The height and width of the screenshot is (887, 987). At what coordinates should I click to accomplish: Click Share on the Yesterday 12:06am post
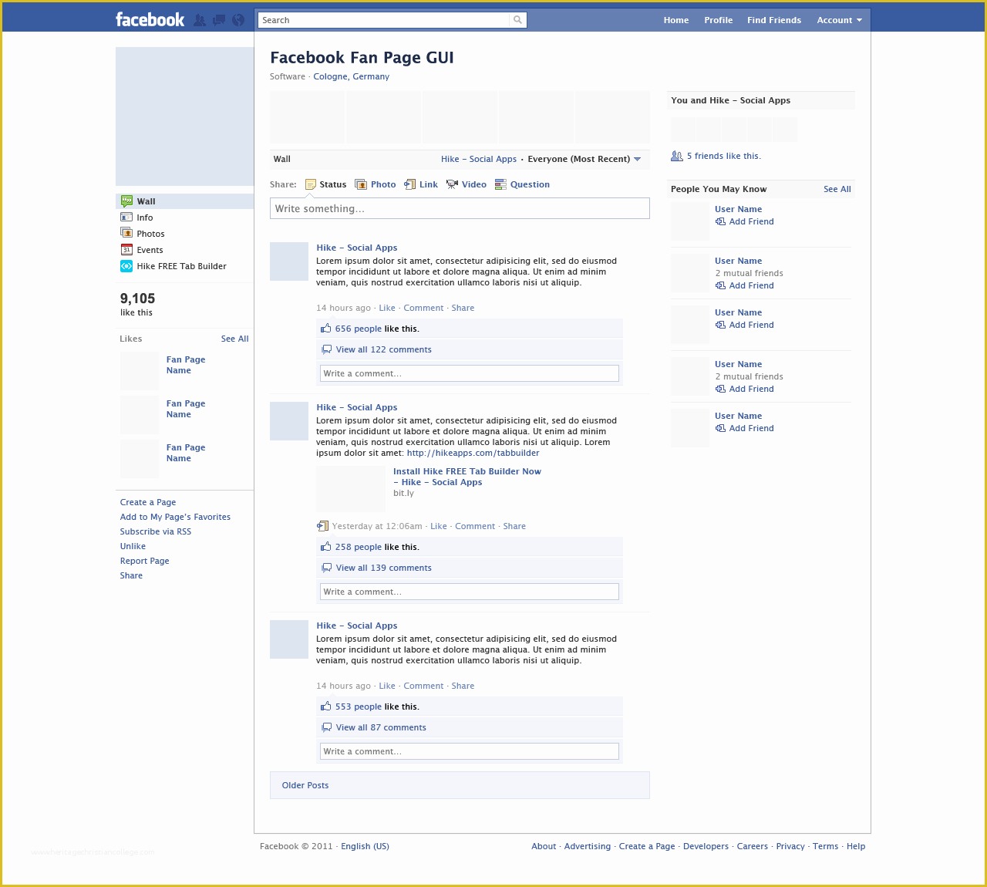[514, 526]
